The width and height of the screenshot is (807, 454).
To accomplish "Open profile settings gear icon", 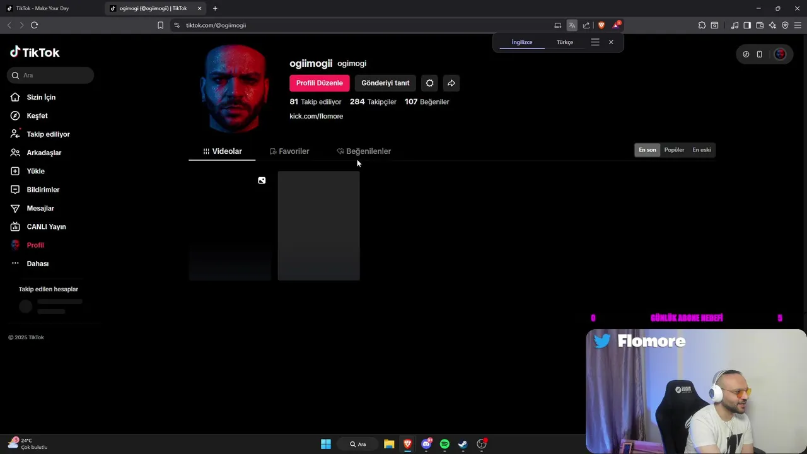I will click(x=430, y=83).
